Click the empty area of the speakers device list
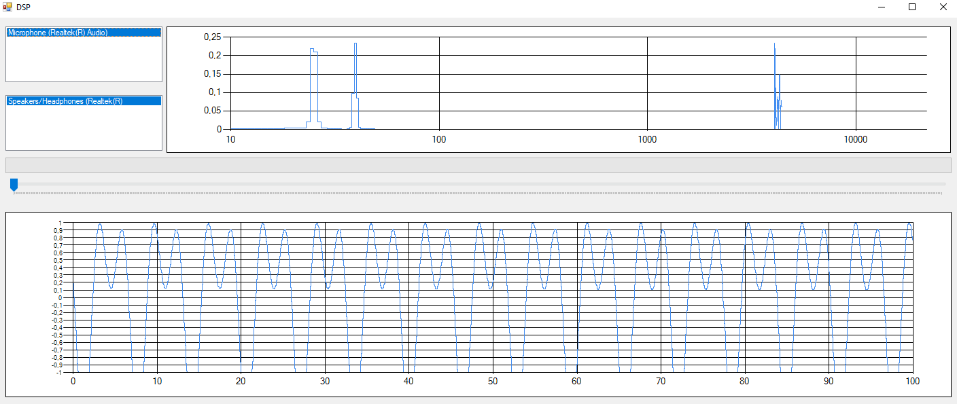The height and width of the screenshot is (404, 957). point(84,128)
